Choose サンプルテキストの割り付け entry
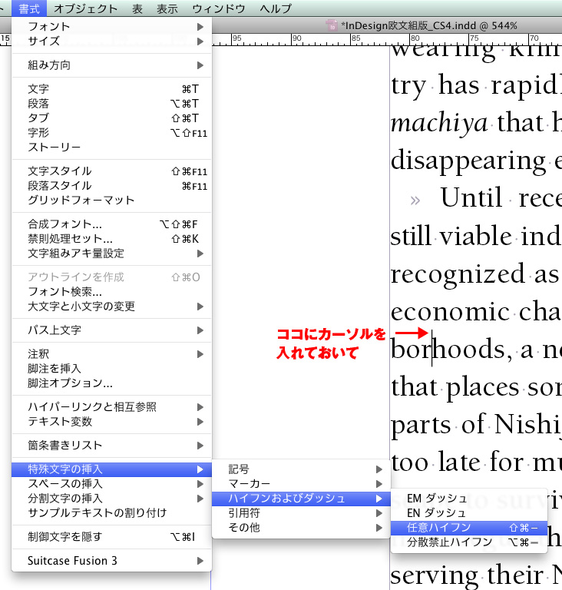 pyautogui.click(x=111, y=513)
